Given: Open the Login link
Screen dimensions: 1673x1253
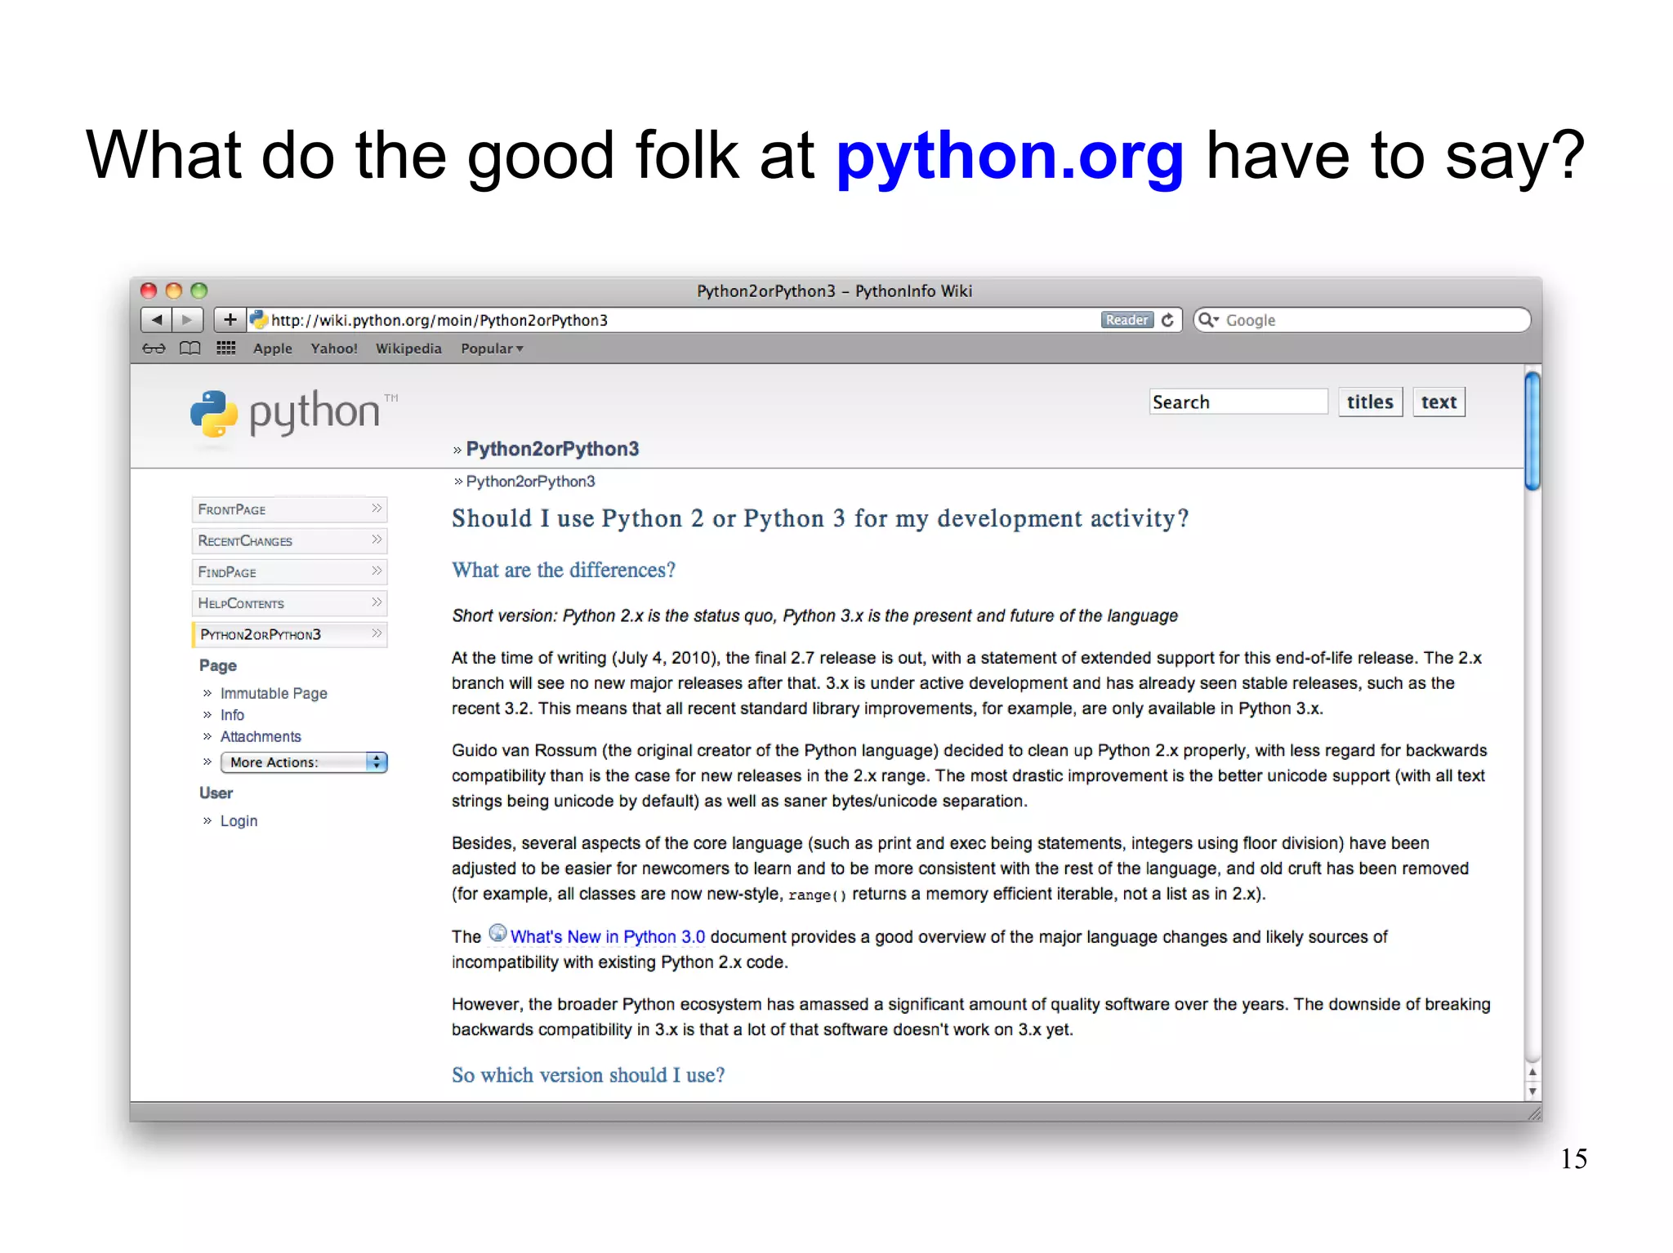Looking at the screenshot, I should (x=239, y=821).
